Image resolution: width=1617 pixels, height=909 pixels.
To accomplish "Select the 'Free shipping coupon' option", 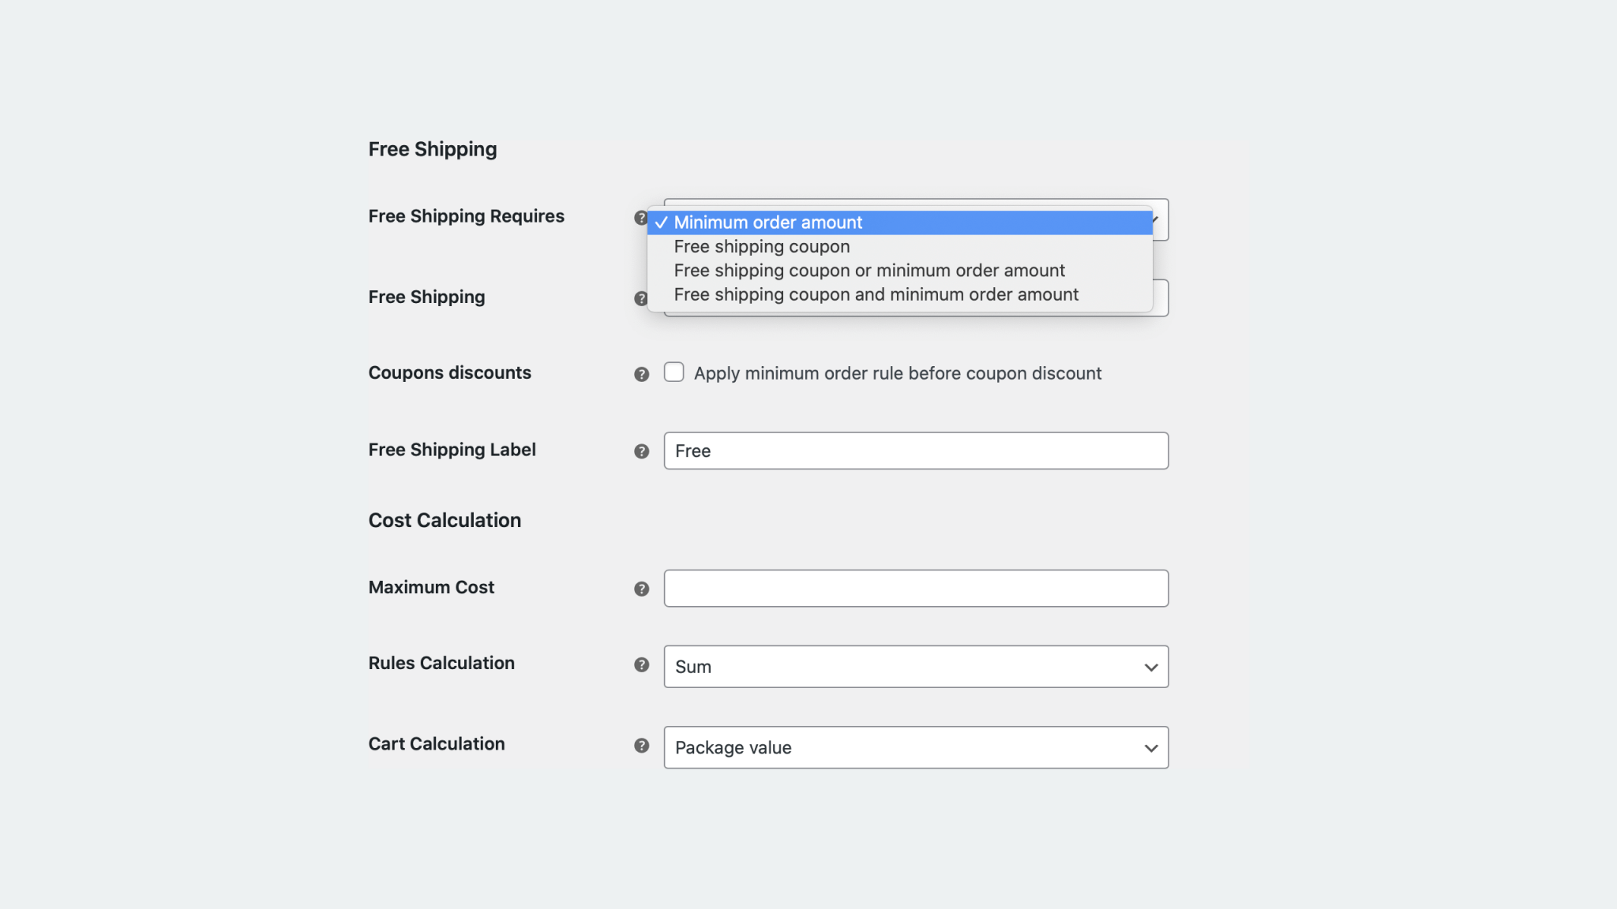I will point(761,246).
